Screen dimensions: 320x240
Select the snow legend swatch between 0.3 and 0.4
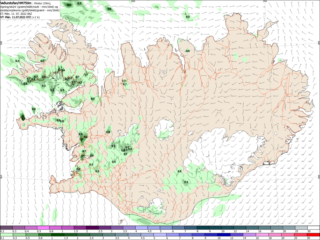coord(19,228)
